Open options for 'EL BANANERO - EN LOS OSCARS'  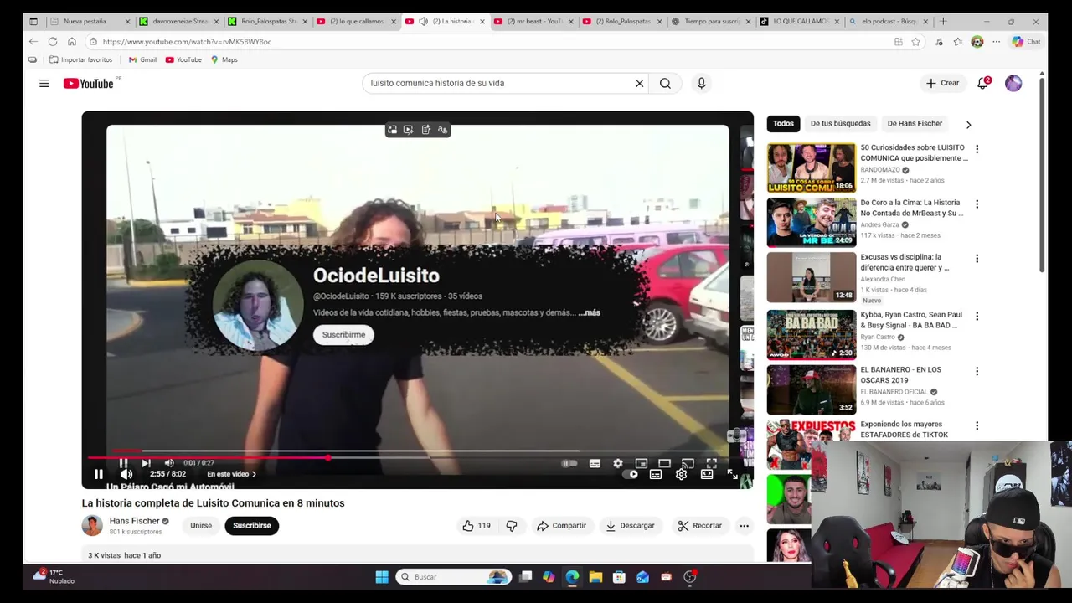[977, 371]
